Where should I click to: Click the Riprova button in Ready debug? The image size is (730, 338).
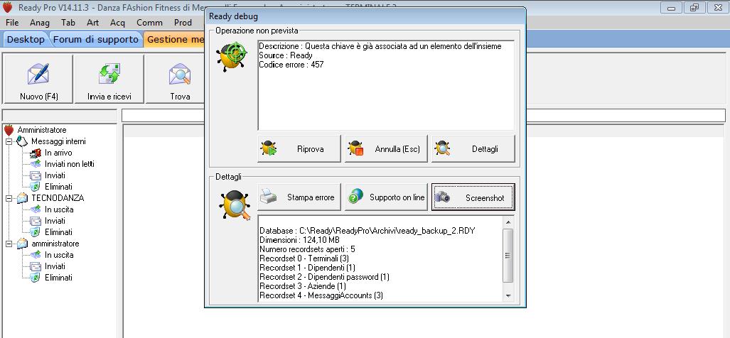[299, 149]
